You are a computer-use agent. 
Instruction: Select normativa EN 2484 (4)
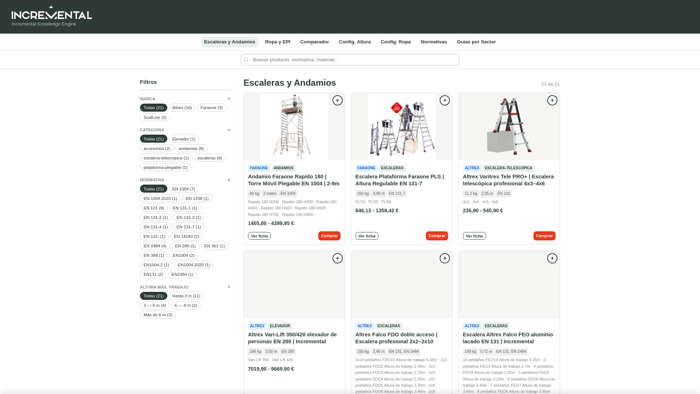[155, 246]
